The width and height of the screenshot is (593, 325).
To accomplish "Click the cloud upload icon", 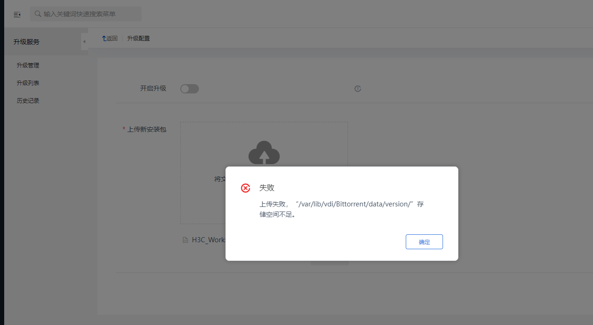I will click(x=264, y=153).
